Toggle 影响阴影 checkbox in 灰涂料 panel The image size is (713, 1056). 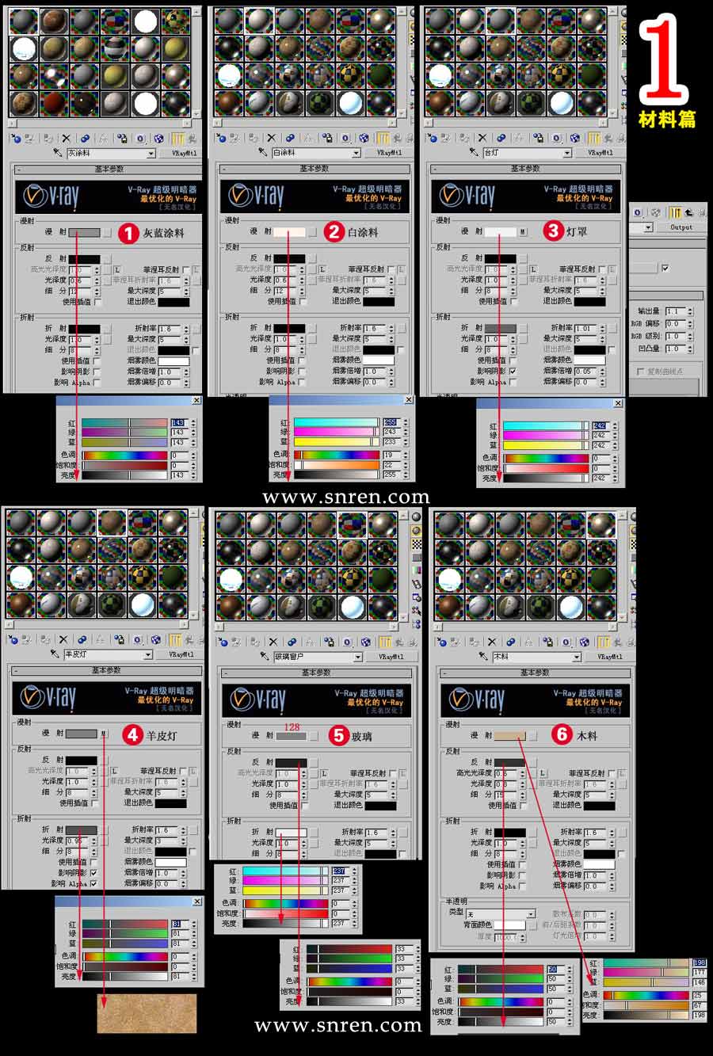(97, 372)
